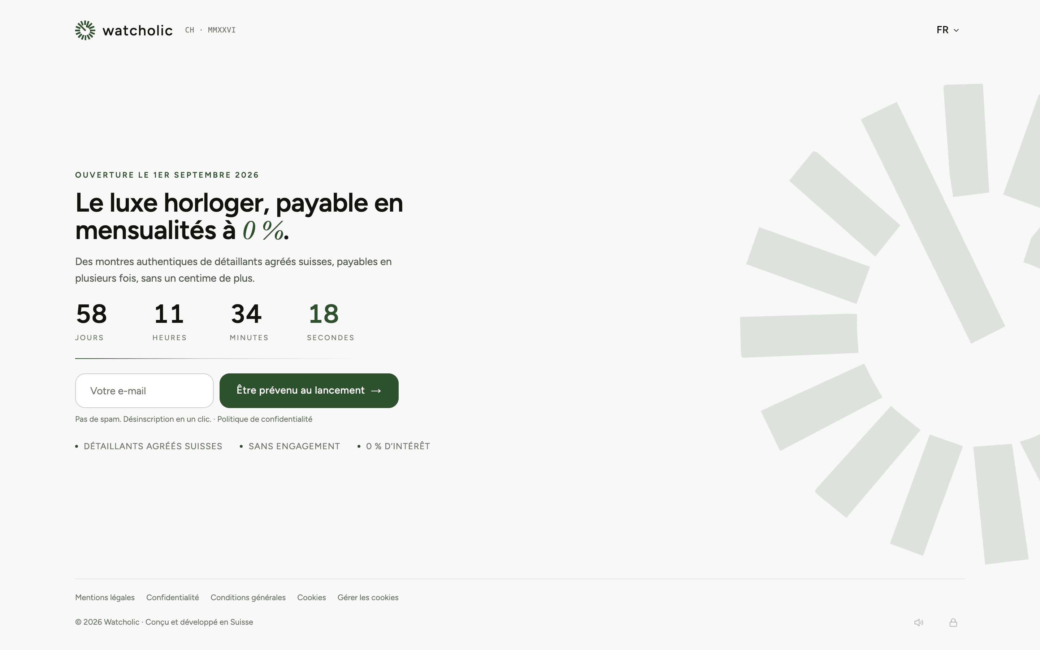Screen dimensions: 1040x650
Task: Click the Le luxe horloger headline
Action: pyautogui.click(x=239, y=216)
